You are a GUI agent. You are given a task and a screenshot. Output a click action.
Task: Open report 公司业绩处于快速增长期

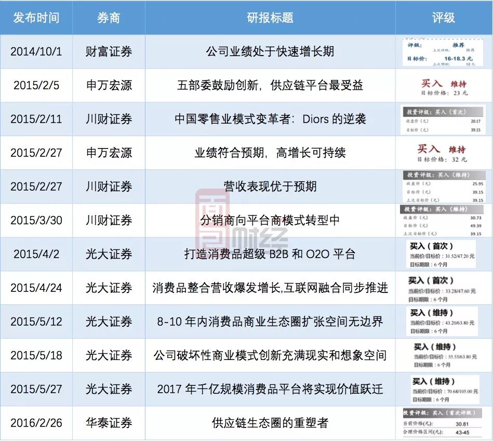point(270,51)
